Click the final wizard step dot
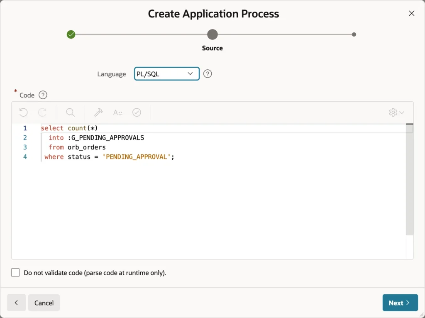This screenshot has height=318, width=425. pos(354,34)
